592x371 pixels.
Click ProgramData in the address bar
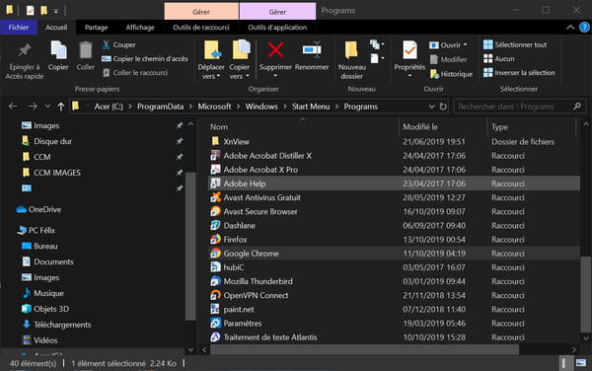(161, 107)
